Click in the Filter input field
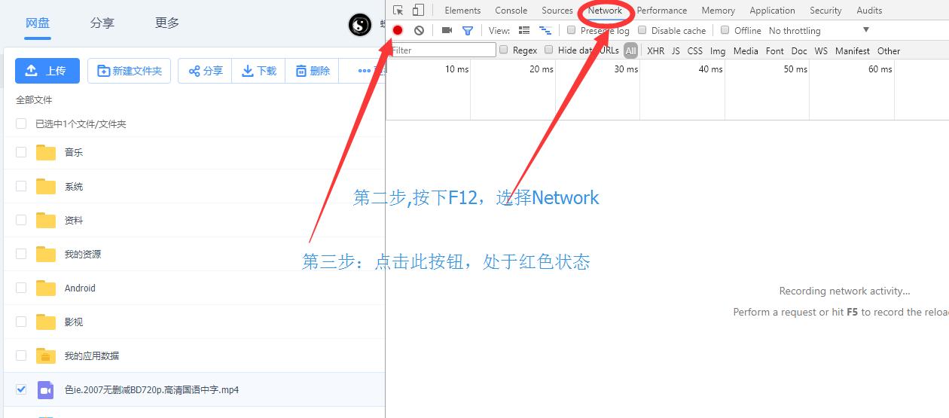The image size is (949, 418). 443,50
